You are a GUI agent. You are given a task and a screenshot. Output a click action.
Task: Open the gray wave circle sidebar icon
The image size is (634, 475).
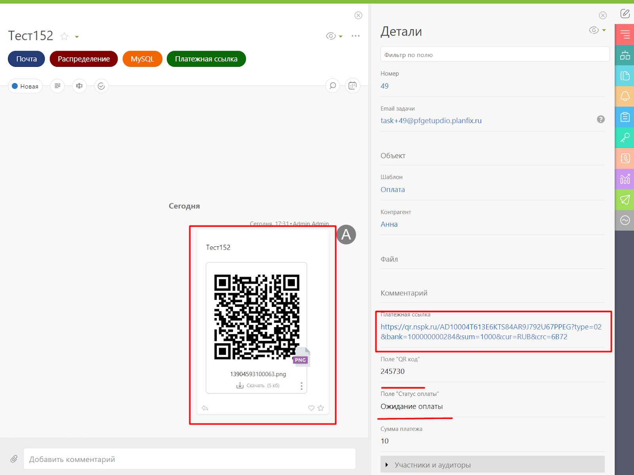625,220
